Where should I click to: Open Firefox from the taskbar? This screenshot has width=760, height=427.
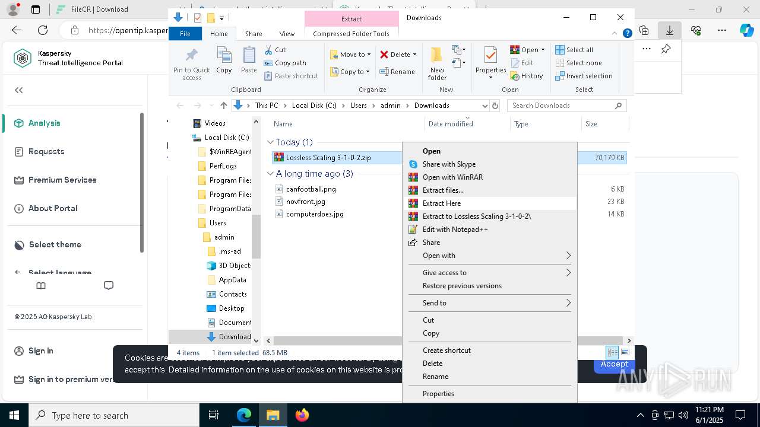[302, 415]
